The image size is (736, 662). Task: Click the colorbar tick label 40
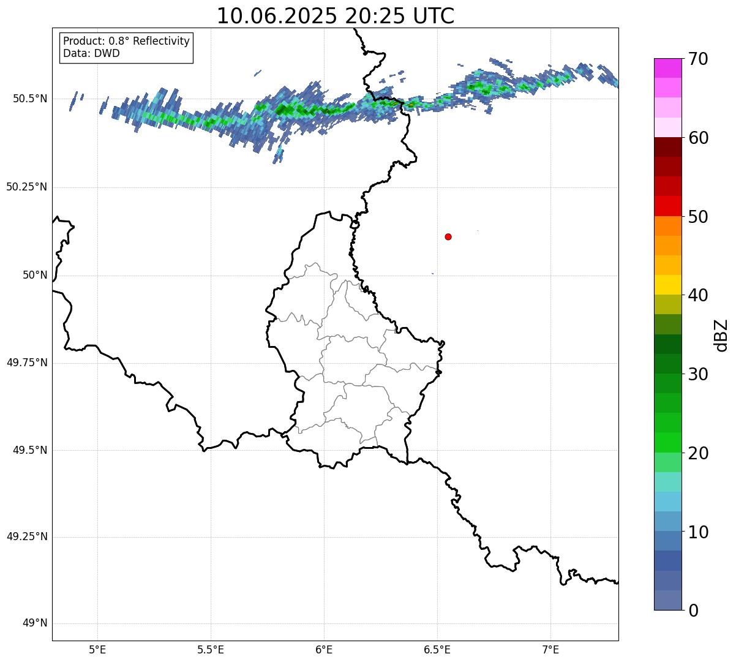click(x=698, y=295)
